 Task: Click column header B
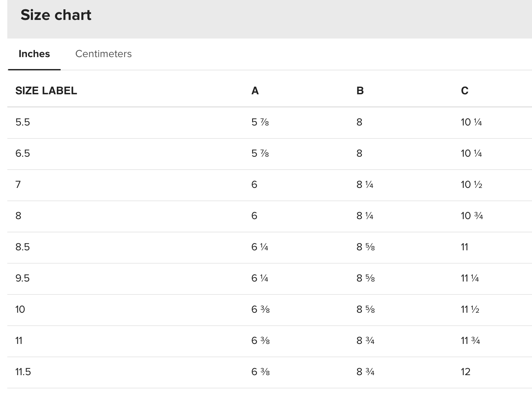pyautogui.click(x=360, y=91)
